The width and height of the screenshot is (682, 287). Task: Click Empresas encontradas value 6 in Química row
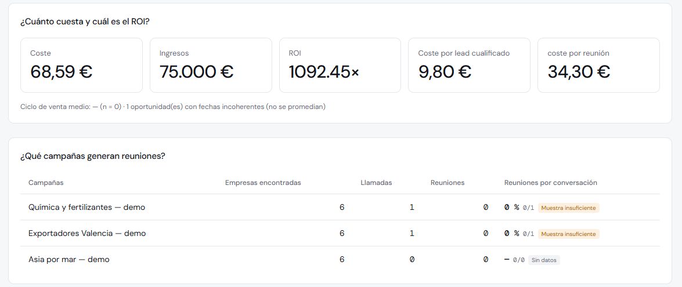(x=342, y=208)
